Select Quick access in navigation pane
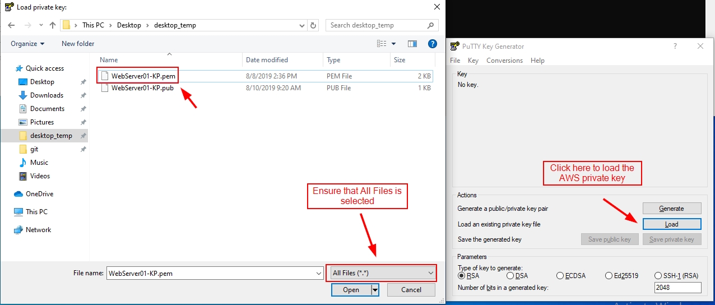The height and width of the screenshot is (305, 715). click(x=45, y=68)
